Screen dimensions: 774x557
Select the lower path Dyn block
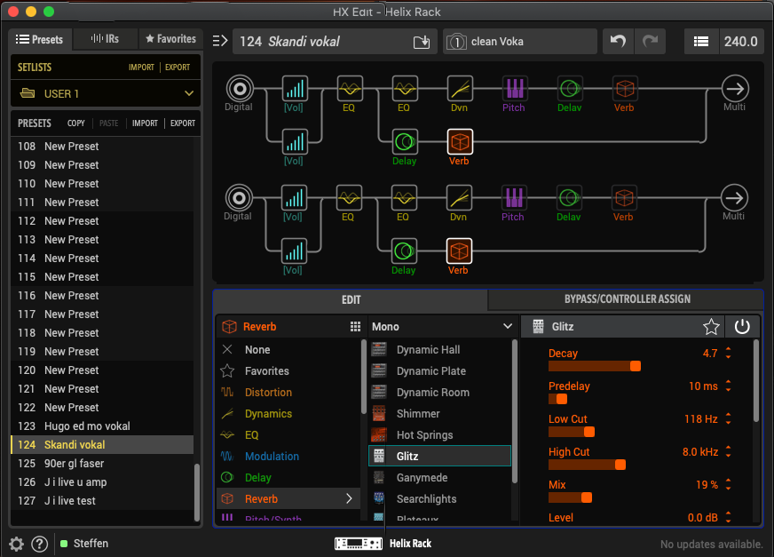(459, 198)
